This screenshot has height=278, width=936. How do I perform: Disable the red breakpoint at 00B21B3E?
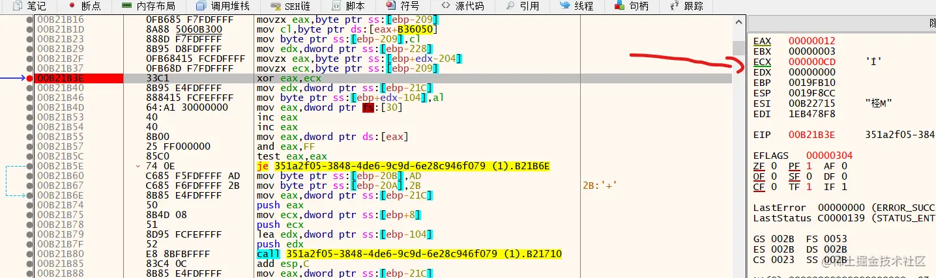coord(29,78)
